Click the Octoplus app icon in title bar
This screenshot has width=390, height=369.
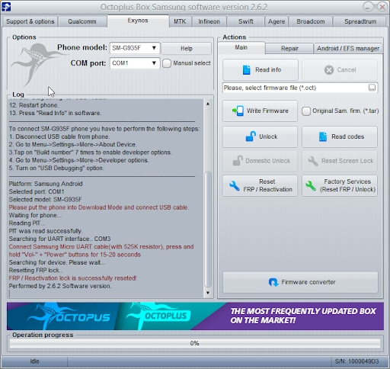(6, 7)
